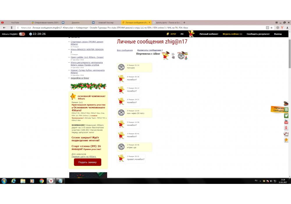Open a new browser tab with plus
Screen dimensions: 291x204
tap(184, 22)
